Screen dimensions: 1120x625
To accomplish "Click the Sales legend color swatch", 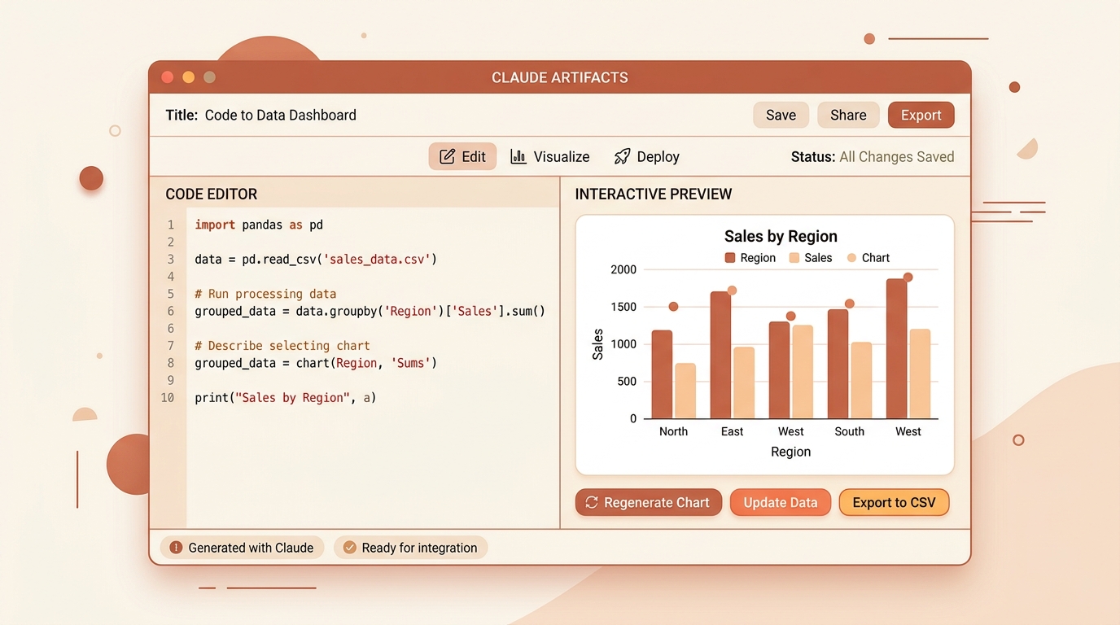I will tap(794, 258).
